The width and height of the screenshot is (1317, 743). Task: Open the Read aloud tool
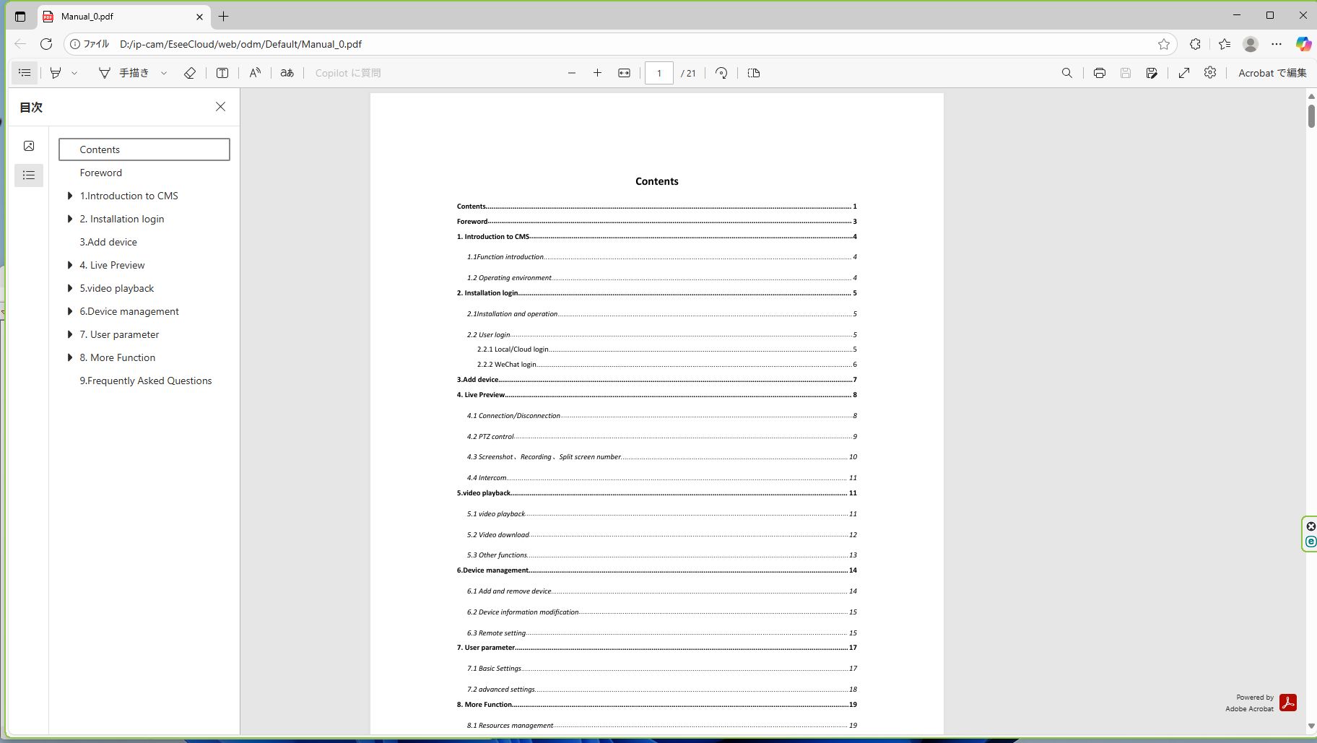[x=255, y=73]
